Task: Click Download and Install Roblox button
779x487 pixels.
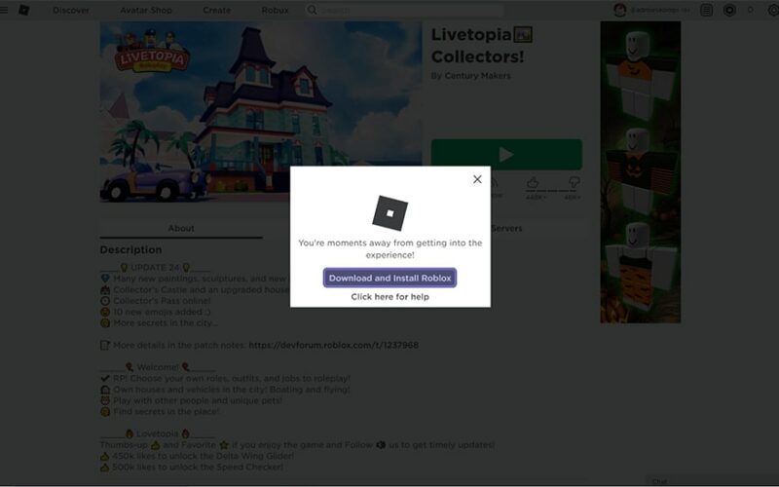Action: click(x=390, y=278)
